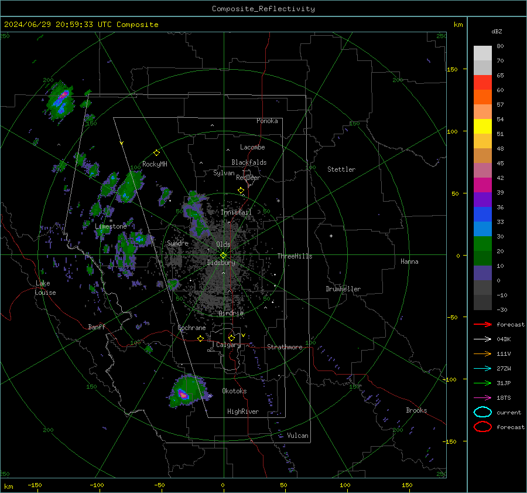This screenshot has height=493, width=527.
Task: Click the Didsbury city label
Action: 221,263
